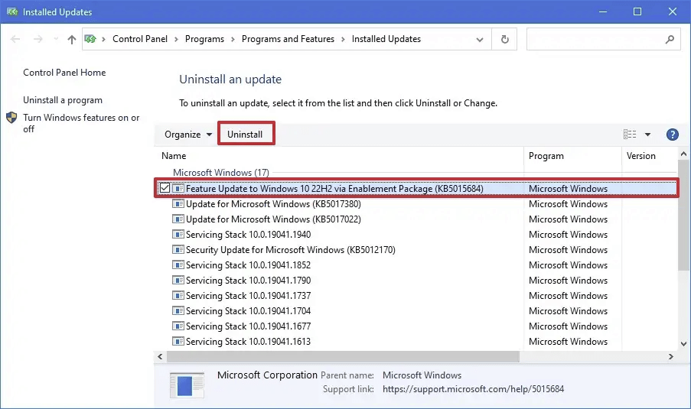Select Servicing Stack 10.0.19041.1613
This screenshot has height=409, width=691.
[248, 342]
